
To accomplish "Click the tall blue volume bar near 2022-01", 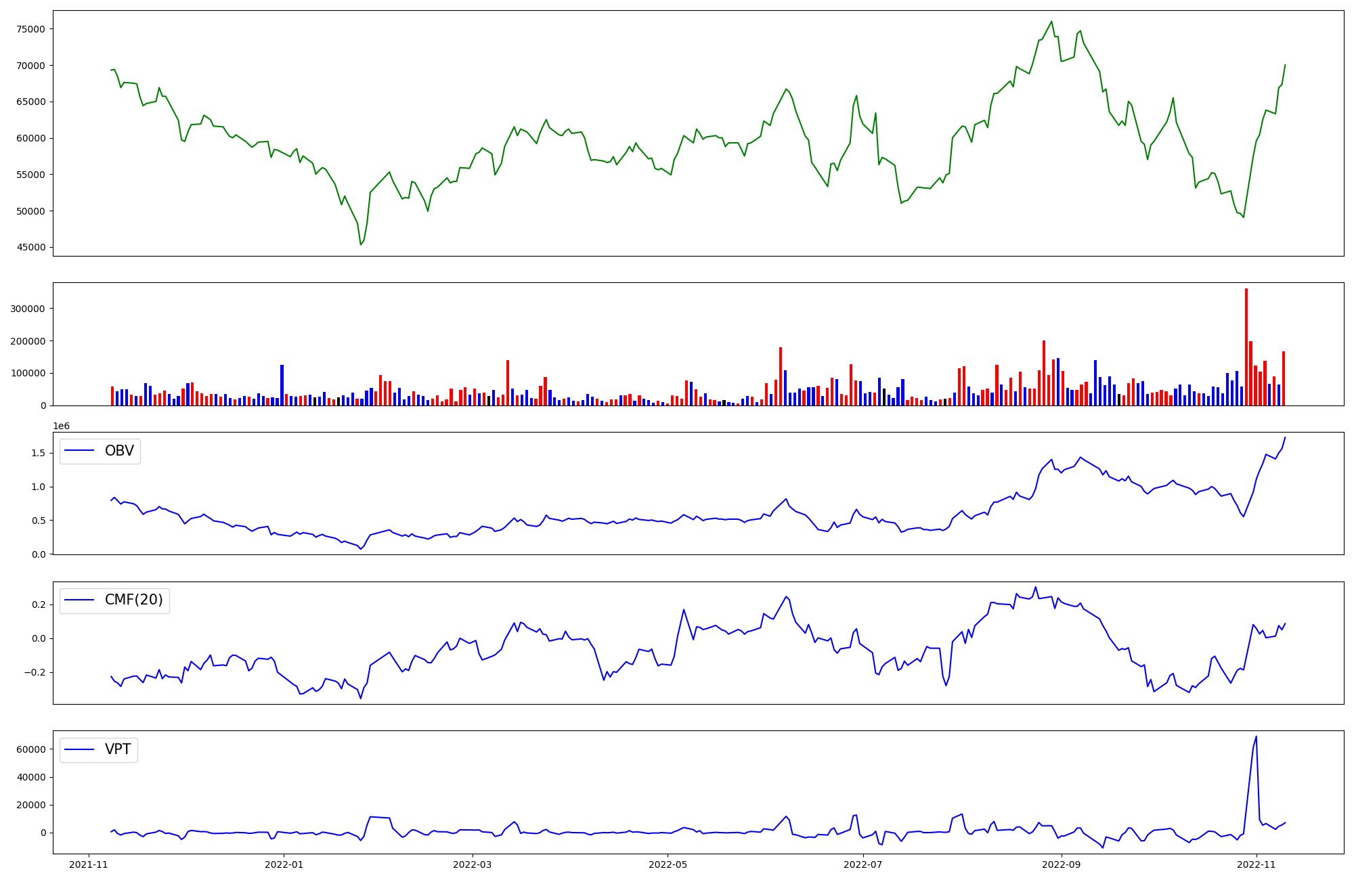I will coord(282,385).
